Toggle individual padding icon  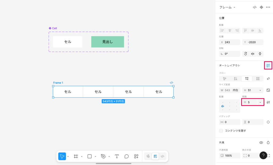268,122
